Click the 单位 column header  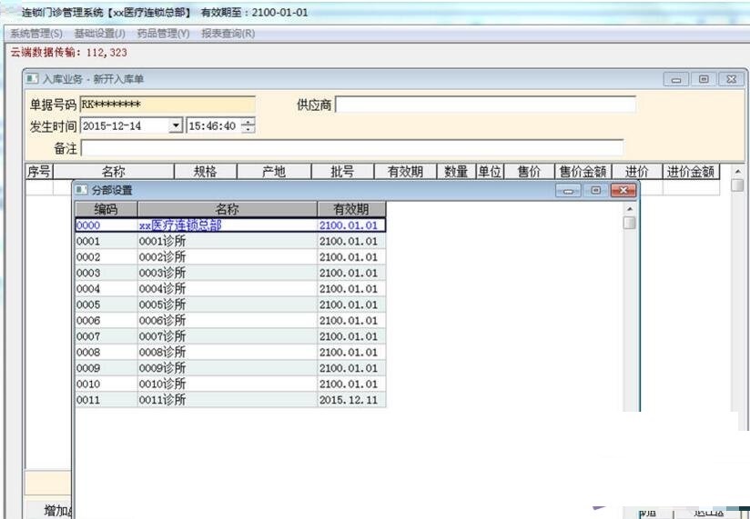click(x=490, y=172)
